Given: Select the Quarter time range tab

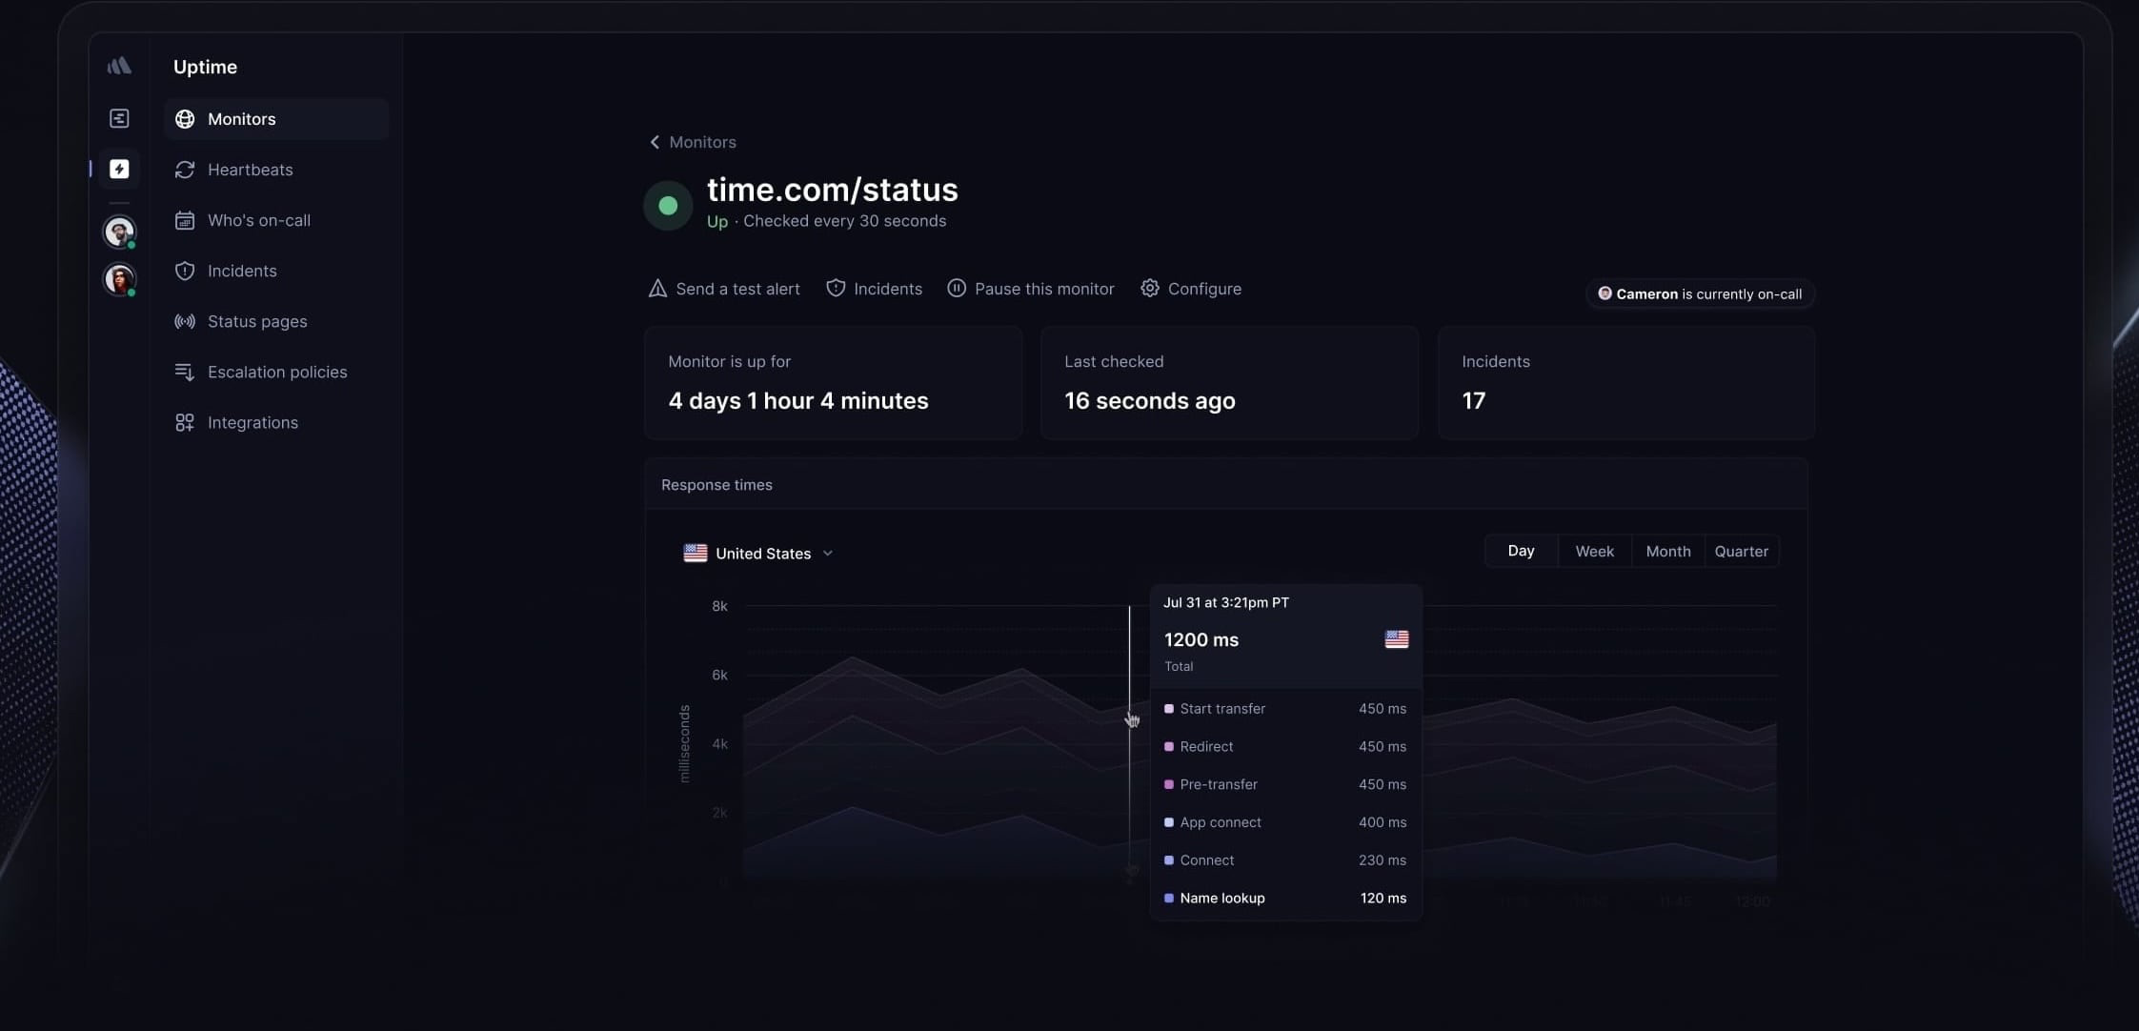Looking at the screenshot, I should (x=1740, y=551).
